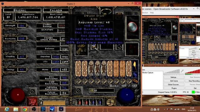Image resolution: width=200 pixels, height=112 pixels.
Task: Open the right-click skill selector marked F6
Action: (110, 101)
